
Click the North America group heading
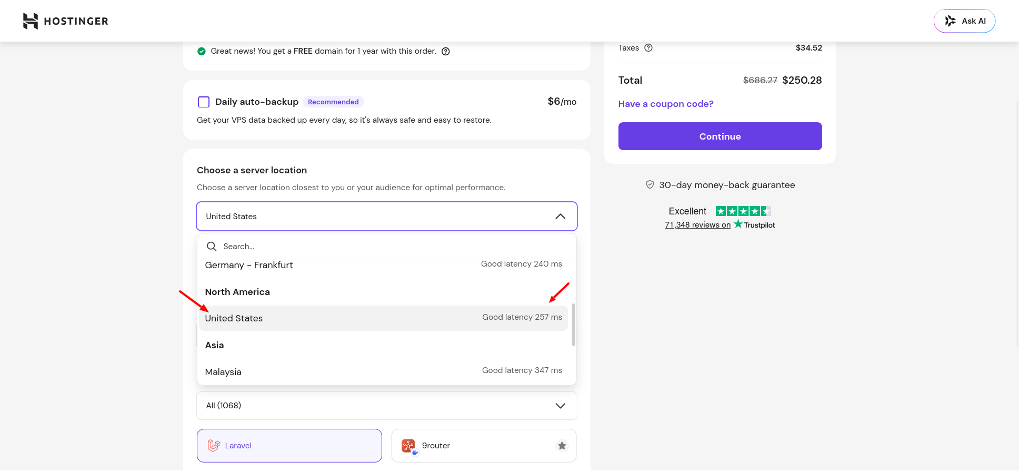237,292
